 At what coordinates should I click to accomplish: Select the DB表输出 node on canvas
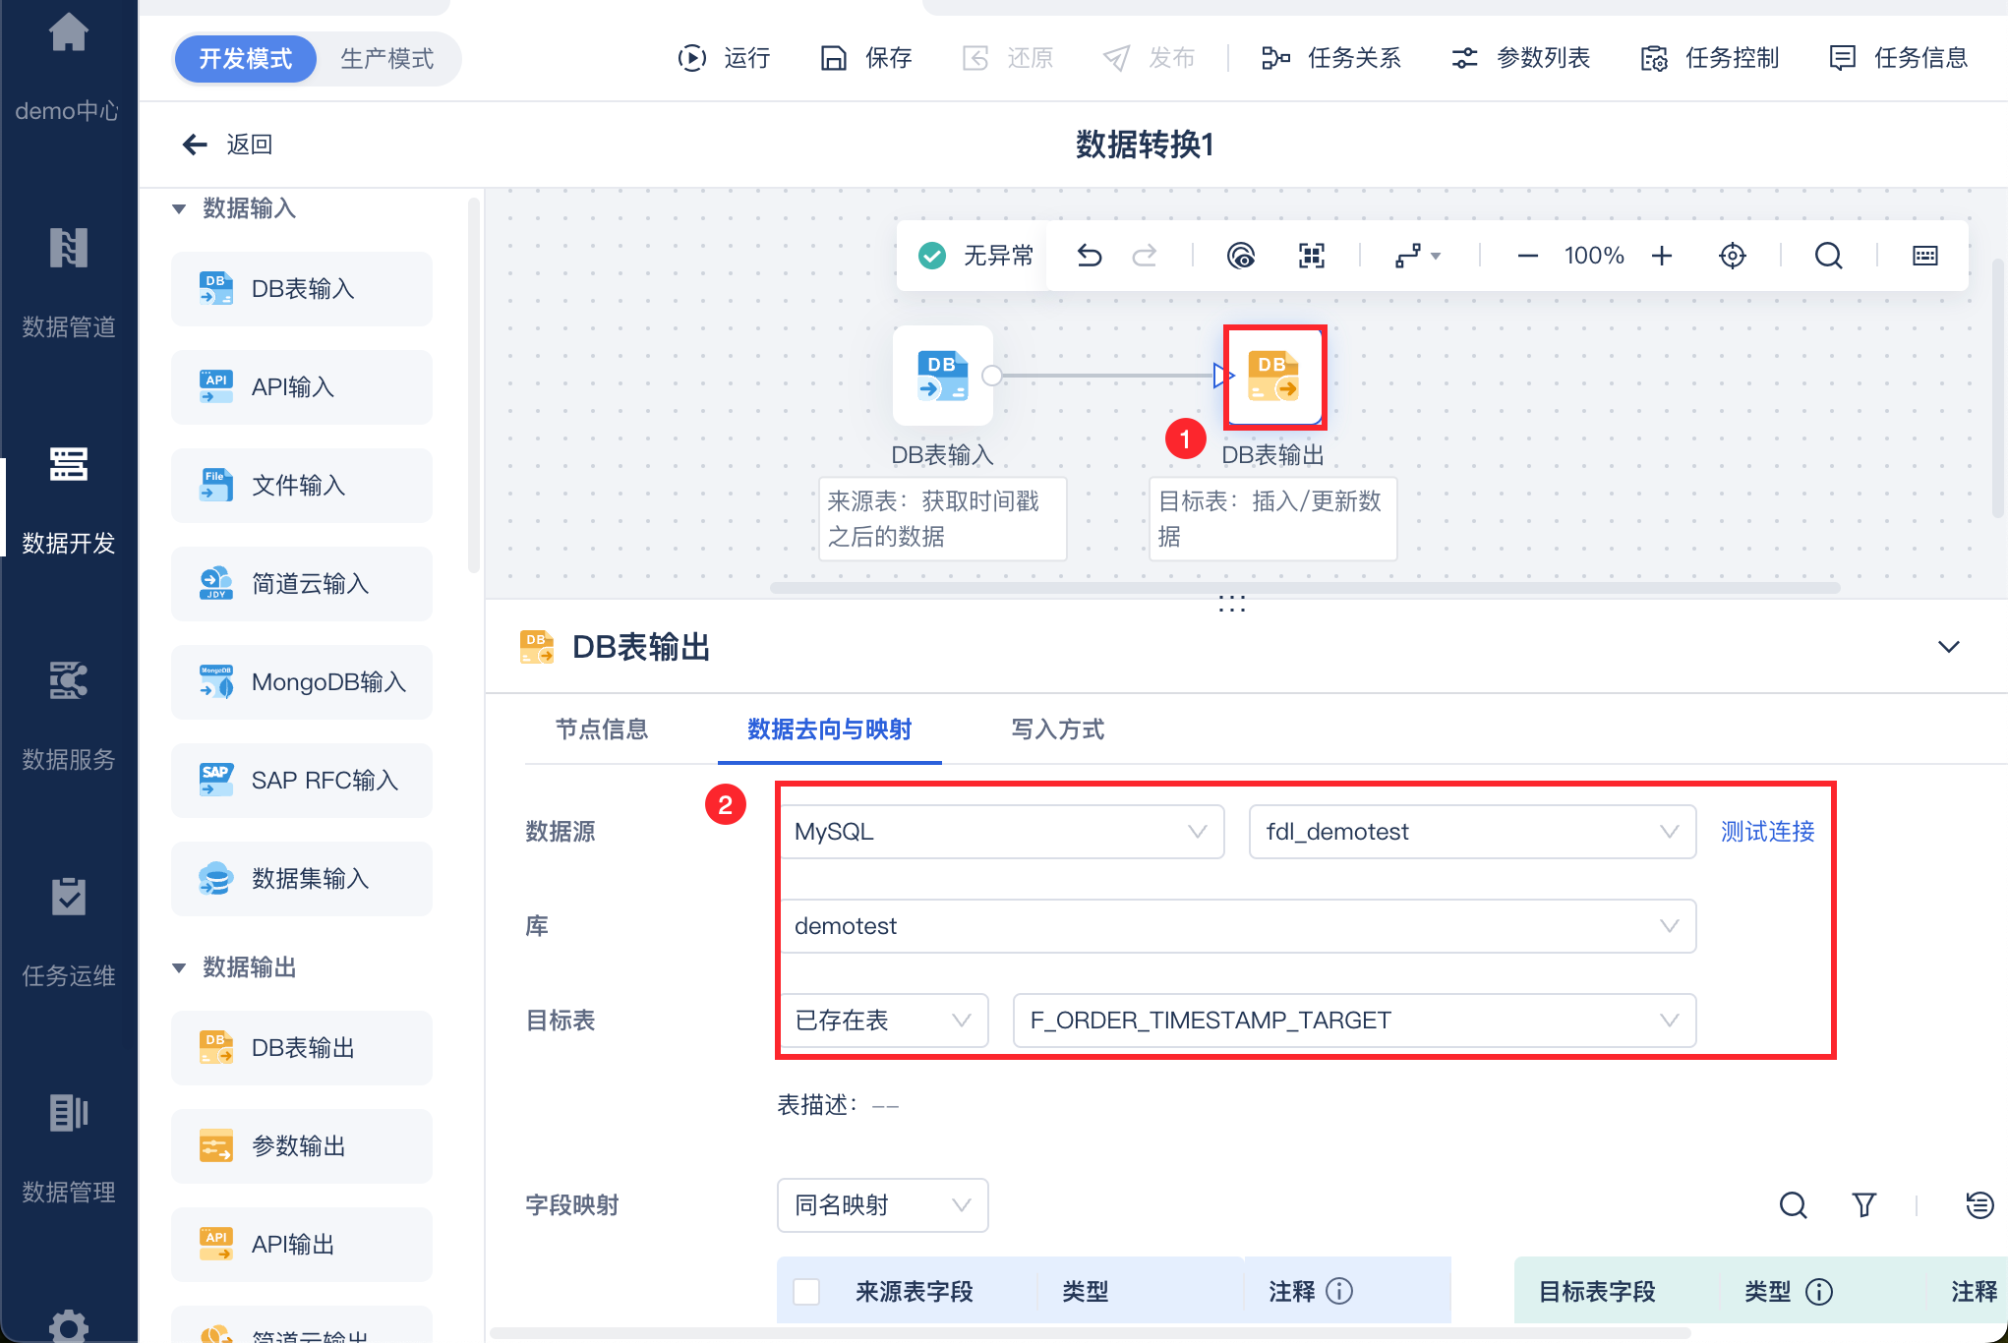pos(1274,378)
